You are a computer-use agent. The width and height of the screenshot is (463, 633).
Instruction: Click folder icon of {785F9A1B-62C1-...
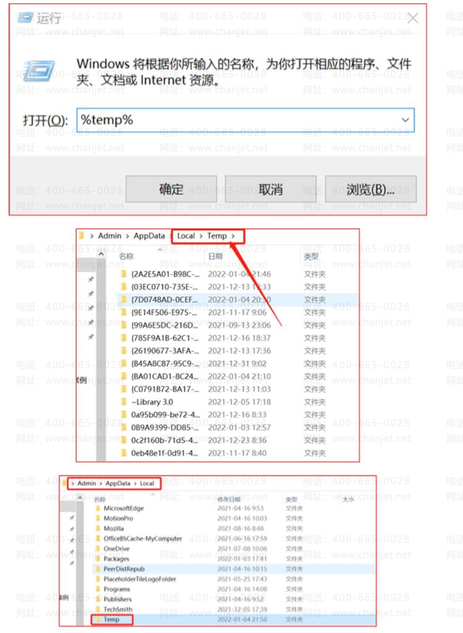pos(124,338)
